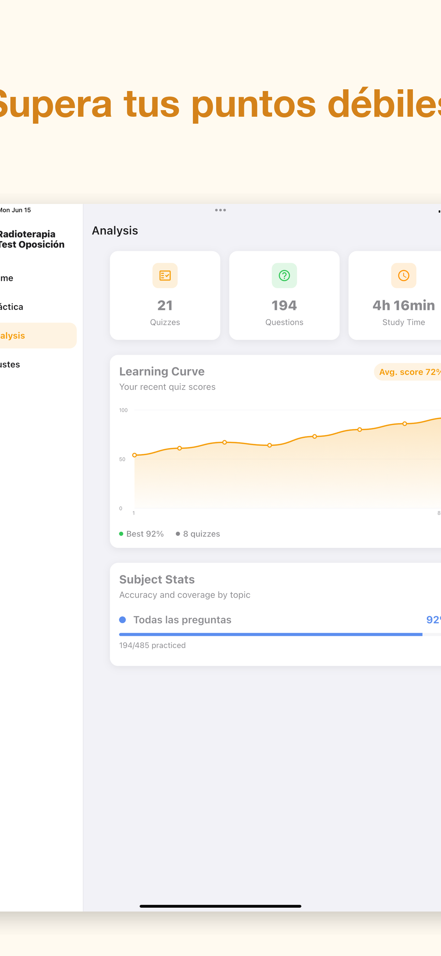This screenshot has width=441, height=956.
Task: Click the Mon Jun 15 status bar date
Action: pyautogui.click(x=15, y=210)
